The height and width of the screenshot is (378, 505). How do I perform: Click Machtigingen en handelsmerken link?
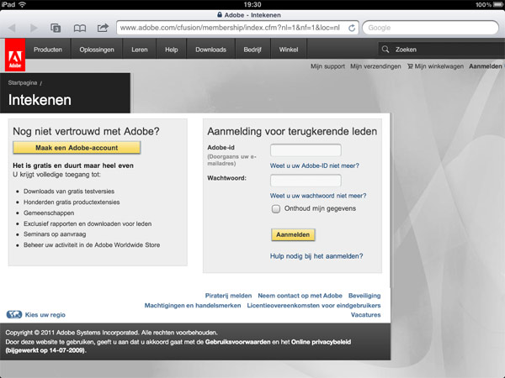click(x=193, y=306)
